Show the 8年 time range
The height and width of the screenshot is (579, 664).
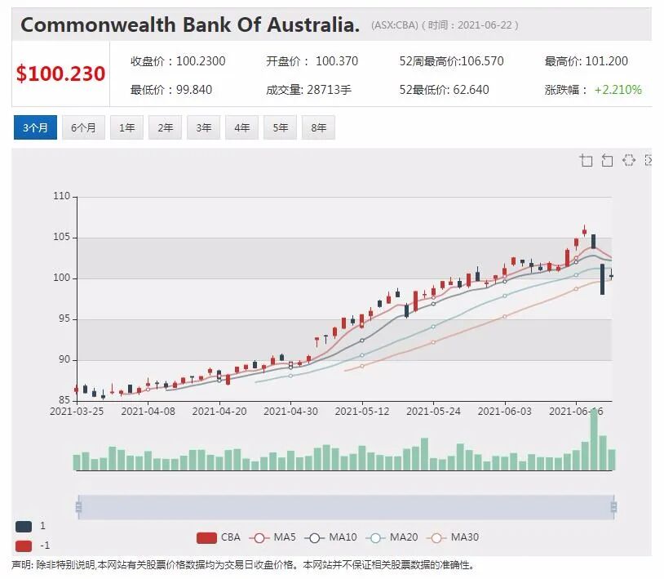(x=318, y=127)
